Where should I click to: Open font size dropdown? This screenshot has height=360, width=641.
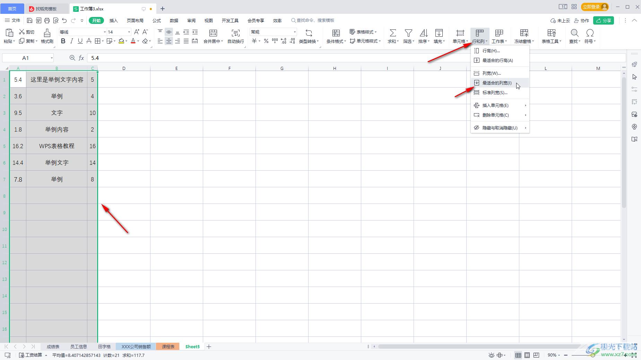coord(129,32)
